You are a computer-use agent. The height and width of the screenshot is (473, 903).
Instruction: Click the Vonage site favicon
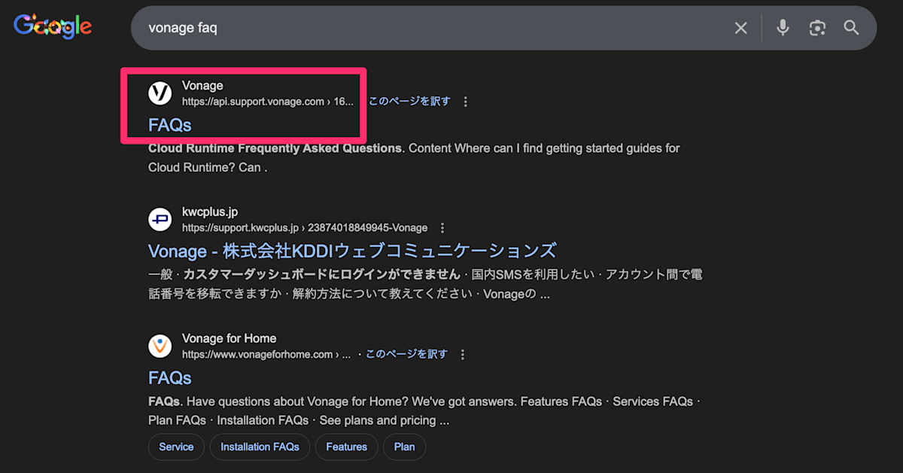pyautogui.click(x=160, y=93)
